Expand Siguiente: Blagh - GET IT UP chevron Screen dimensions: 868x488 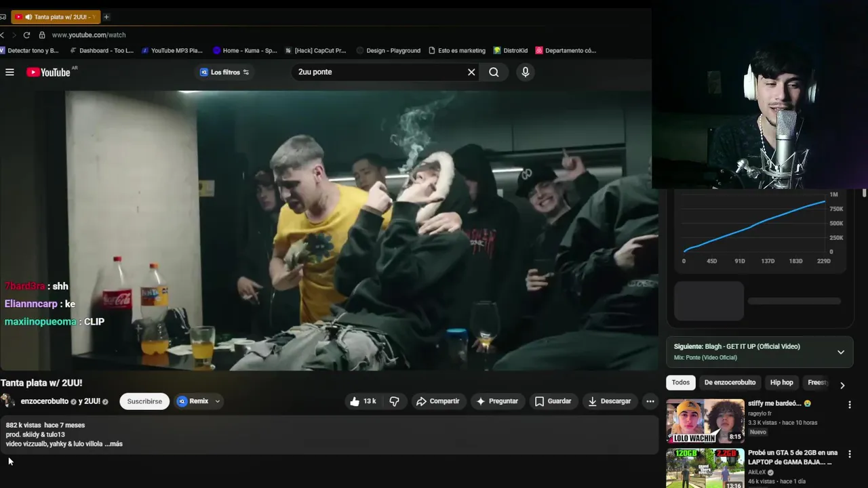pos(841,352)
